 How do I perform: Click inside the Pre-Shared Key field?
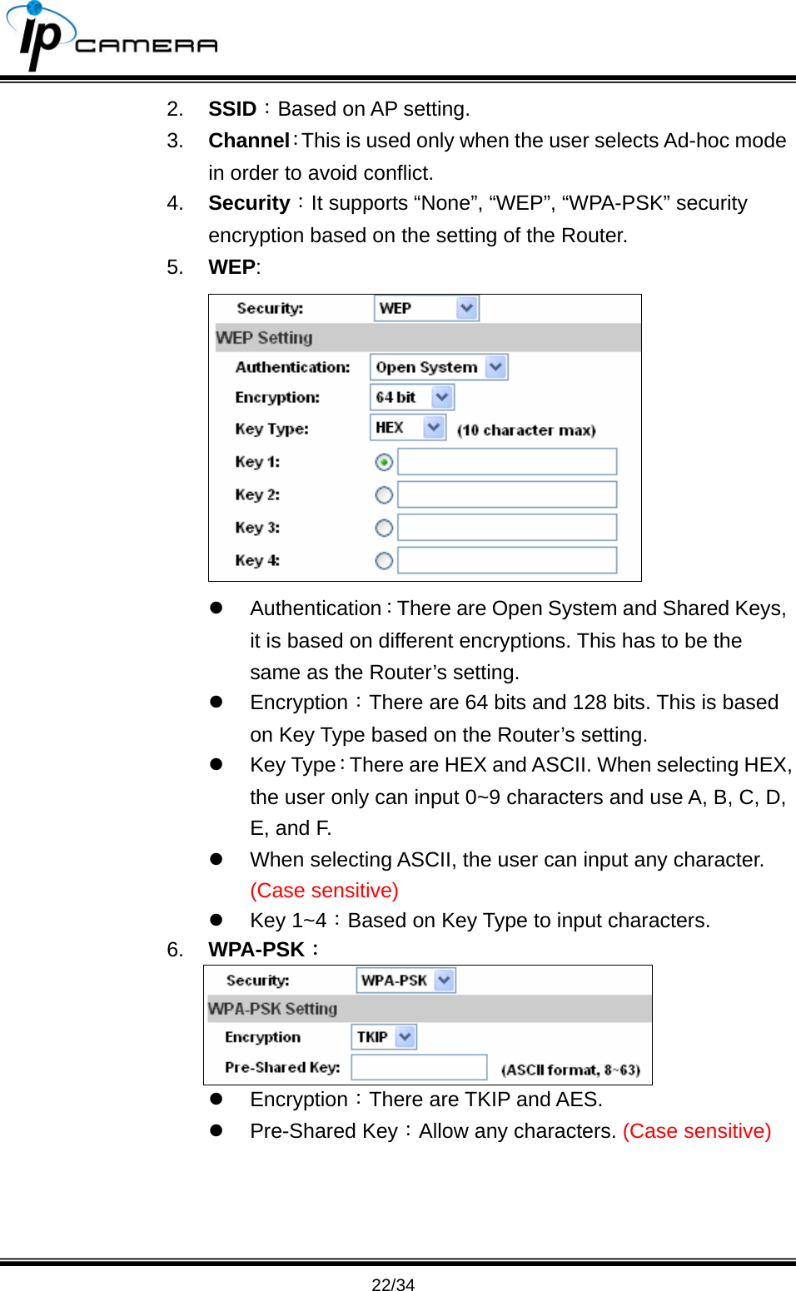(419, 1066)
